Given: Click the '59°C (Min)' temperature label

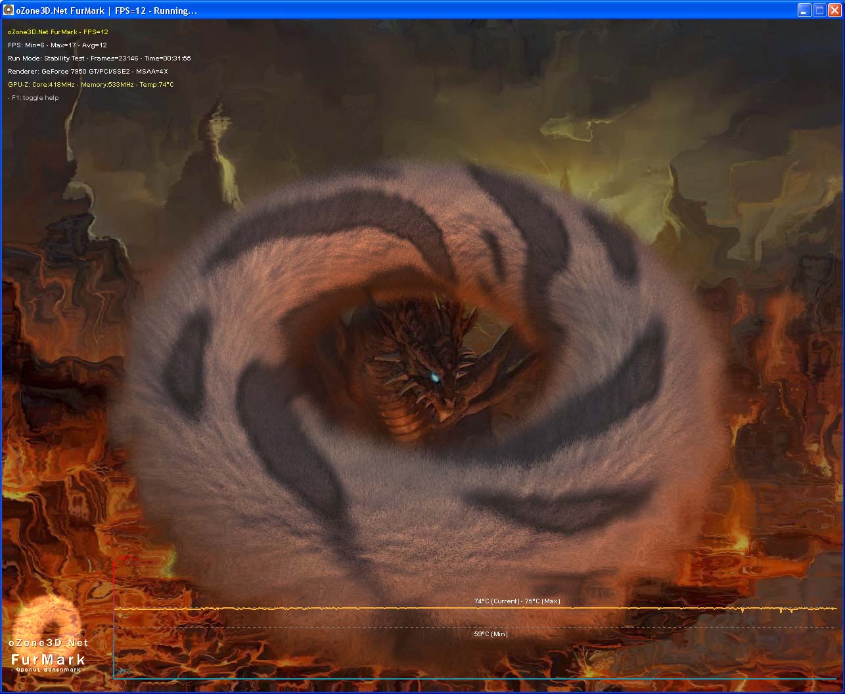Looking at the screenshot, I should click(491, 634).
